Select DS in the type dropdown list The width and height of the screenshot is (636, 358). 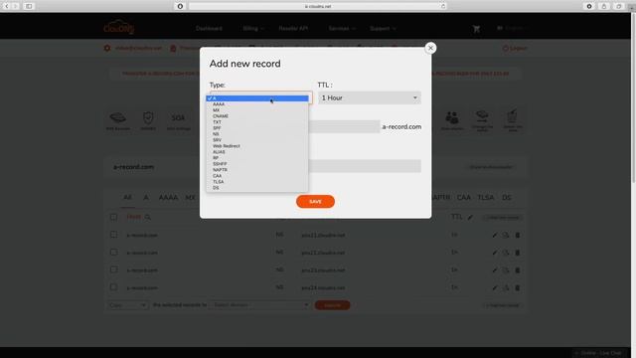(x=257, y=188)
